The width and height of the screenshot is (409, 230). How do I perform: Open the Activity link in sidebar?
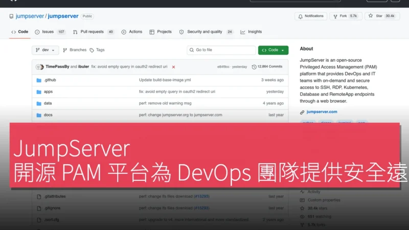point(314,192)
